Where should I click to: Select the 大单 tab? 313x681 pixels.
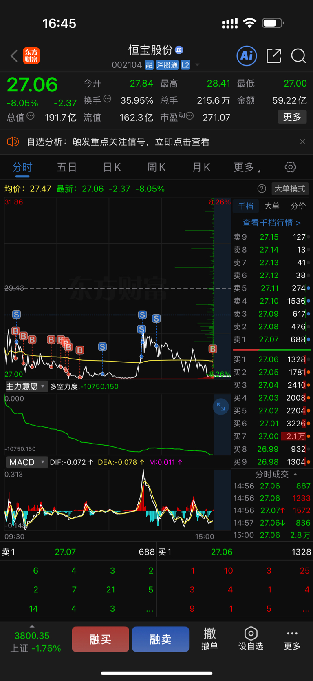[272, 206]
